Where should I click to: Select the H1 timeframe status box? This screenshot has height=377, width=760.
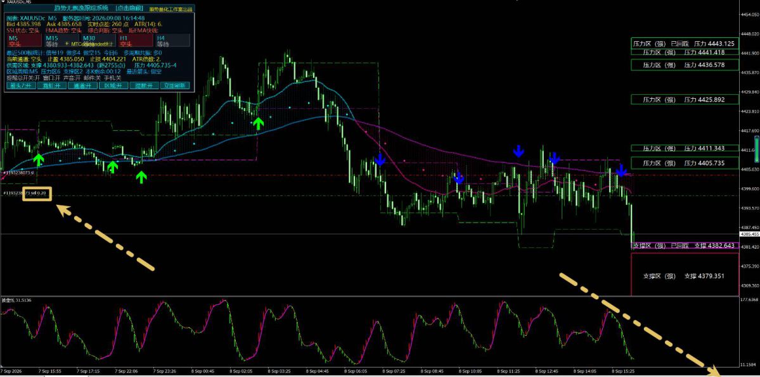(135, 40)
